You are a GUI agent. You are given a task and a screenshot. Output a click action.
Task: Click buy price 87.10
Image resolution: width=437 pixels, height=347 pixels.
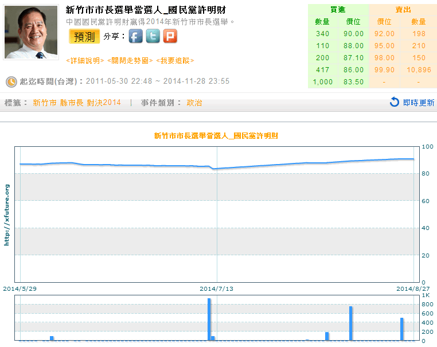click(353, 58)
